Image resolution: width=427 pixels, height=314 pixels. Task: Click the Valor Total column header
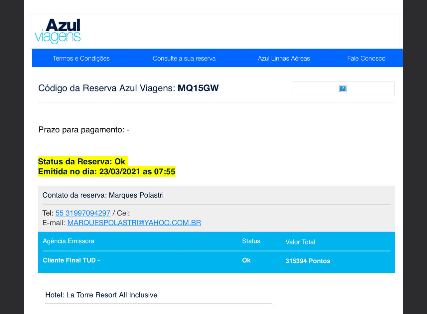[x=300, y=242]
